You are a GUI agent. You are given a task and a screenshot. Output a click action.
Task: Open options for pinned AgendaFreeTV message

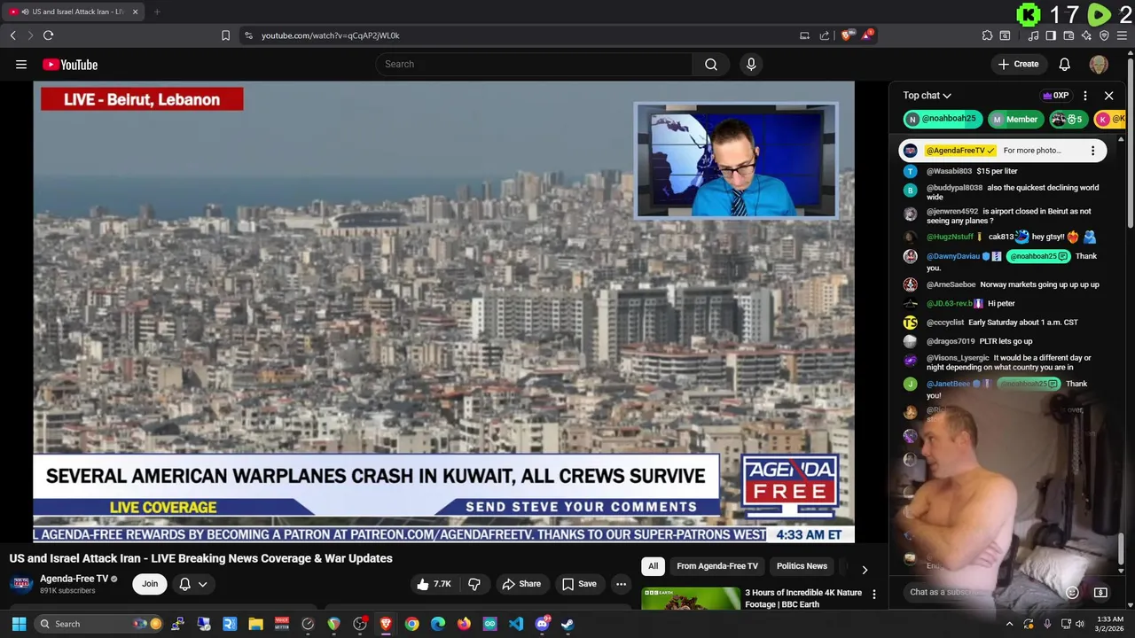1092,151
